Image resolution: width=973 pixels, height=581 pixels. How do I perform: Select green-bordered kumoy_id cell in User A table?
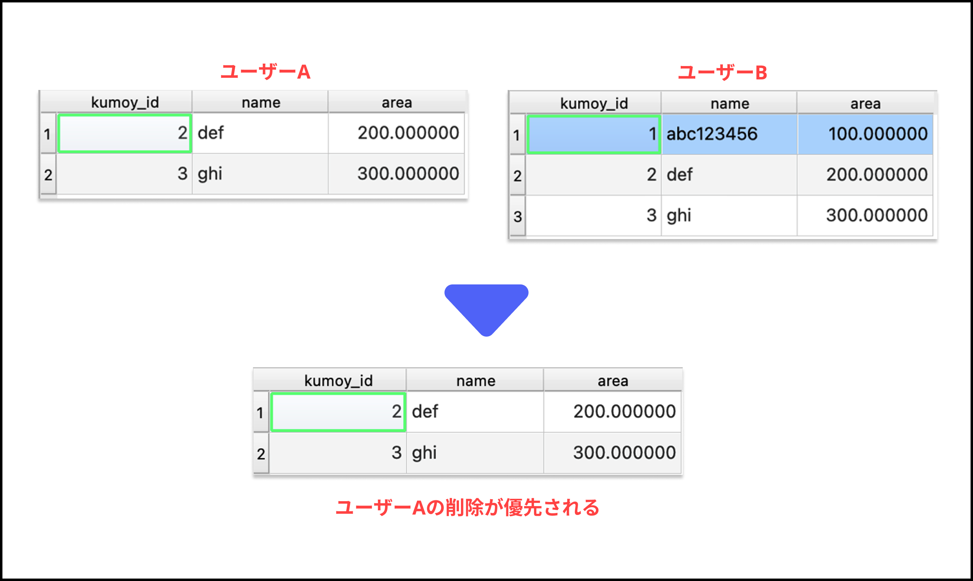(x=124, y=133)
